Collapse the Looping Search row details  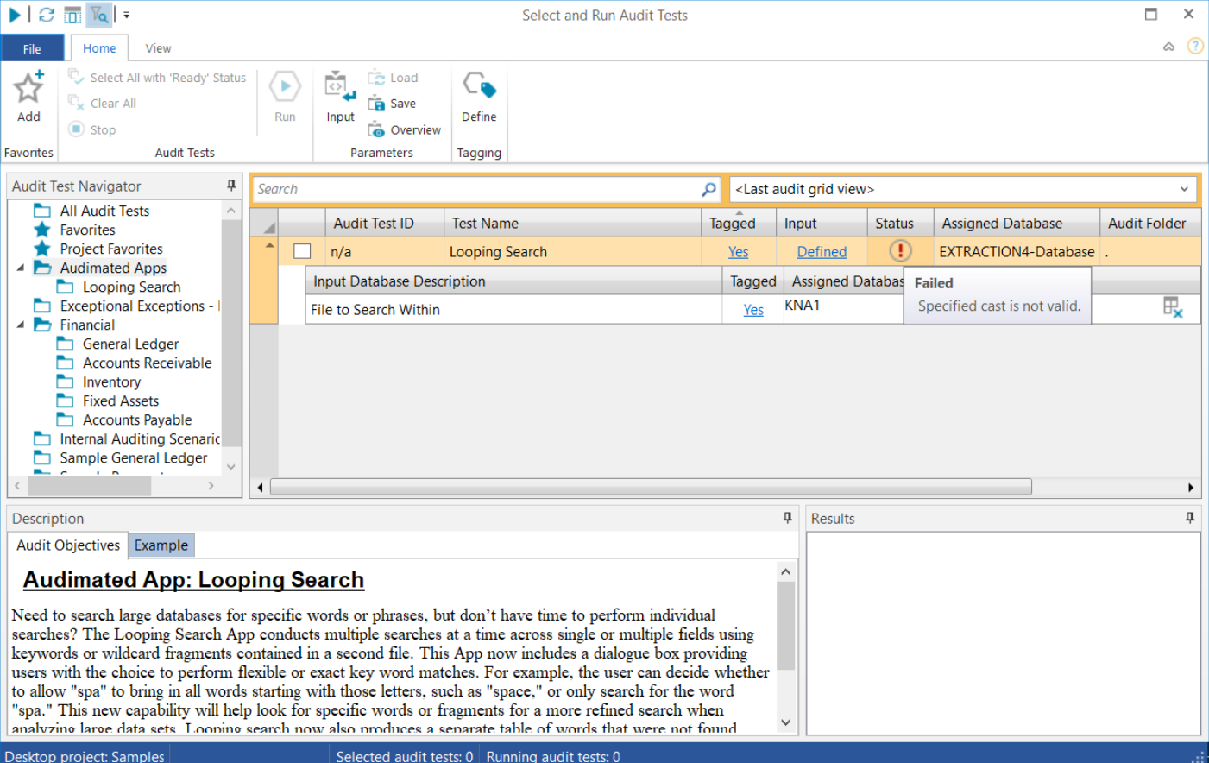pyautogui.click(x=269, y=246)
